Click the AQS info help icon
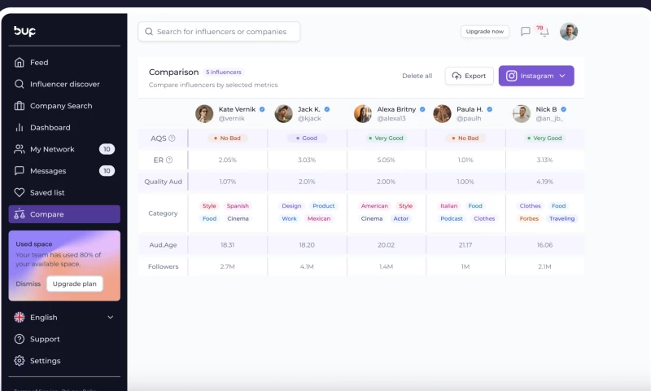651x391 pixels. (172, 138)
